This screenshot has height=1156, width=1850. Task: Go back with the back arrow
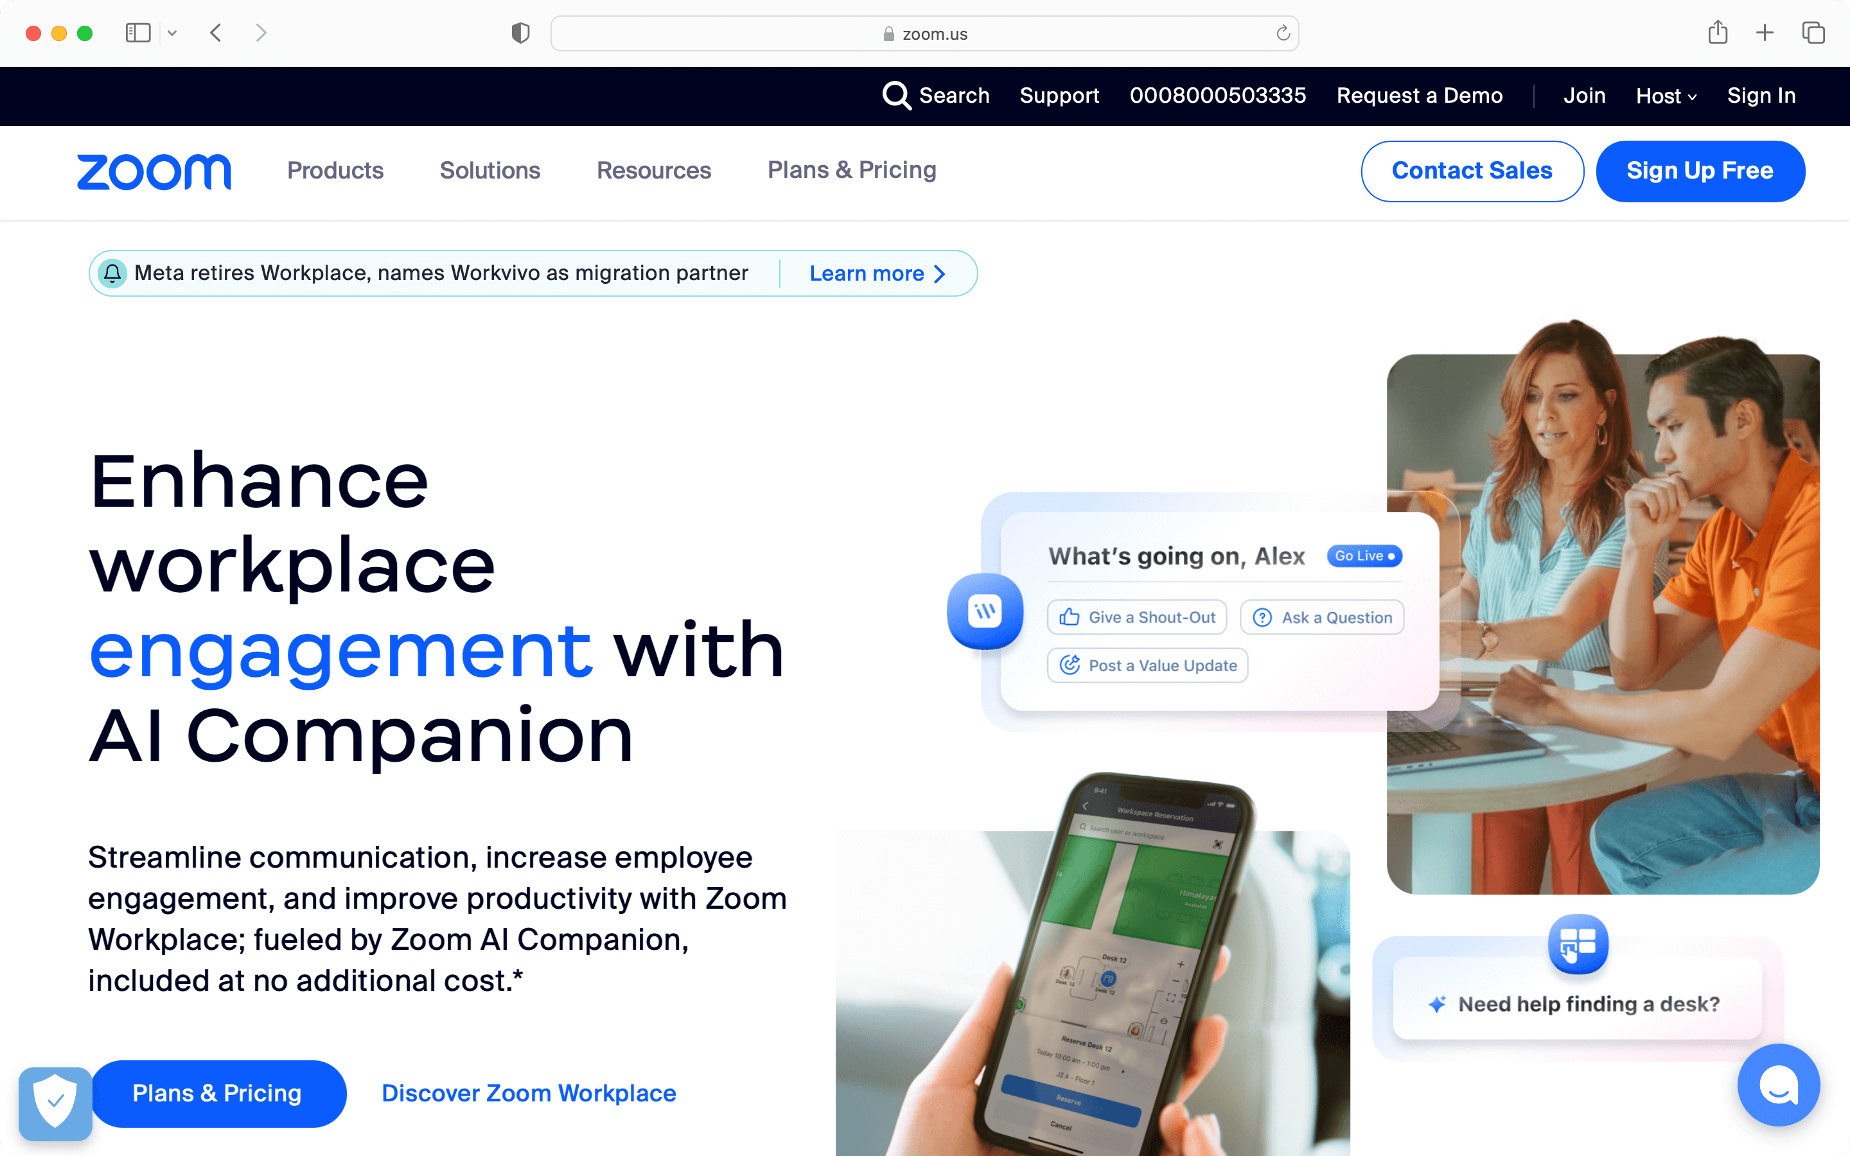click(216, 33)
